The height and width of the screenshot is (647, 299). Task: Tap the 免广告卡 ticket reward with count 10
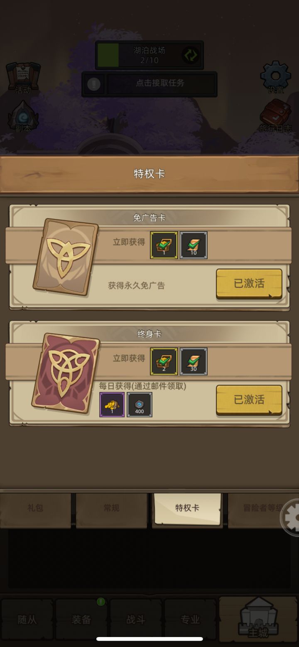194,245
